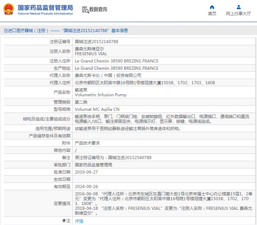Screen dimensions: 257x225
Task: Click 型号规格 field label
Action: coord(62,109)
